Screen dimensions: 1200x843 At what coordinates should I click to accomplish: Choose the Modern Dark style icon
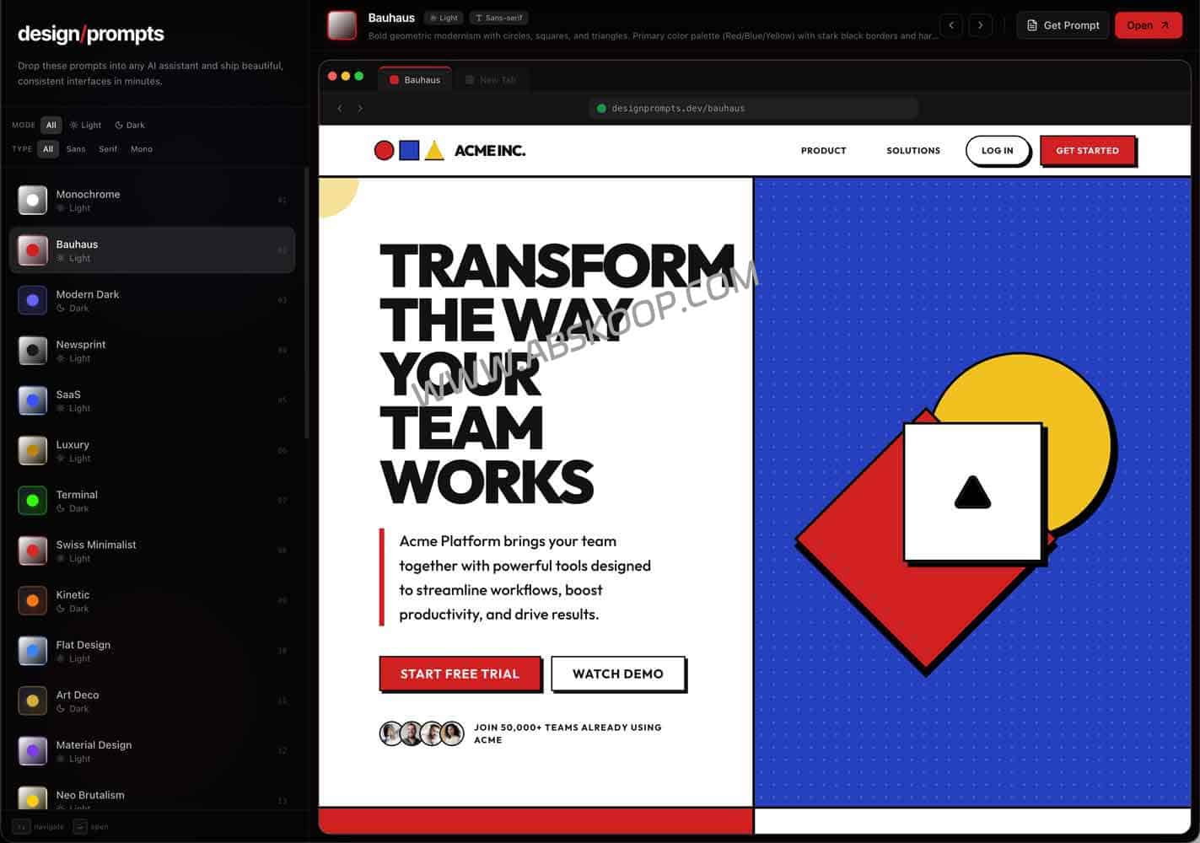tap(32, 300)
